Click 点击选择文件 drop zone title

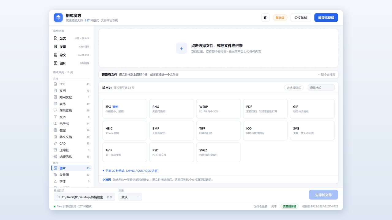(x=217, y=46)
